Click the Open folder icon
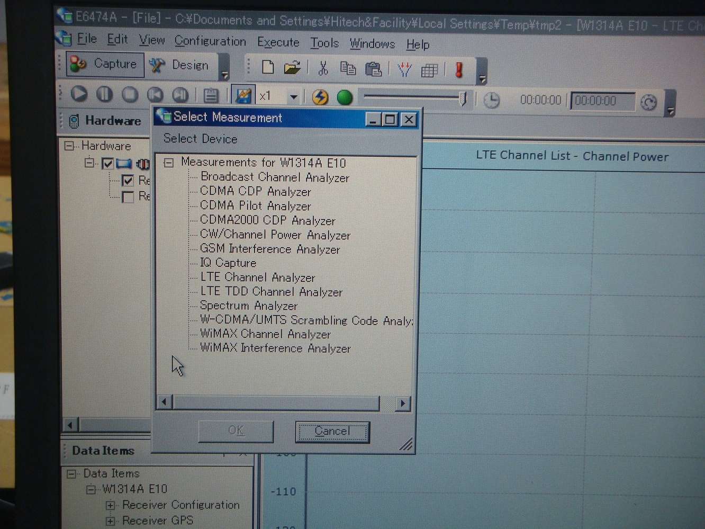The image size is (705, 529). 292,68
